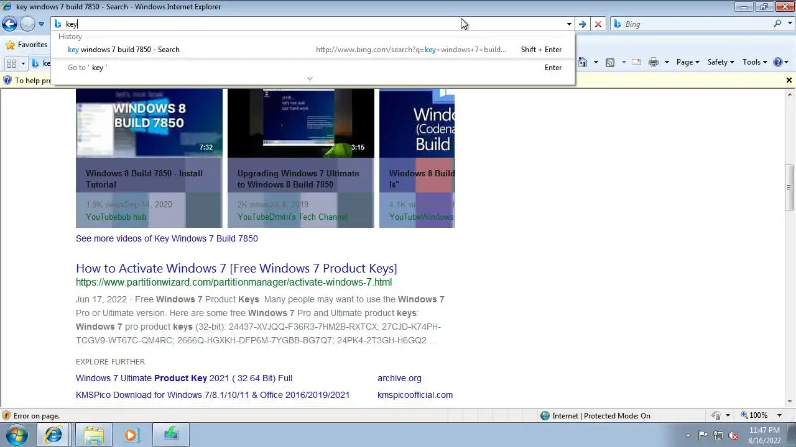Click the Home icon in command bar

coord(583,62)
